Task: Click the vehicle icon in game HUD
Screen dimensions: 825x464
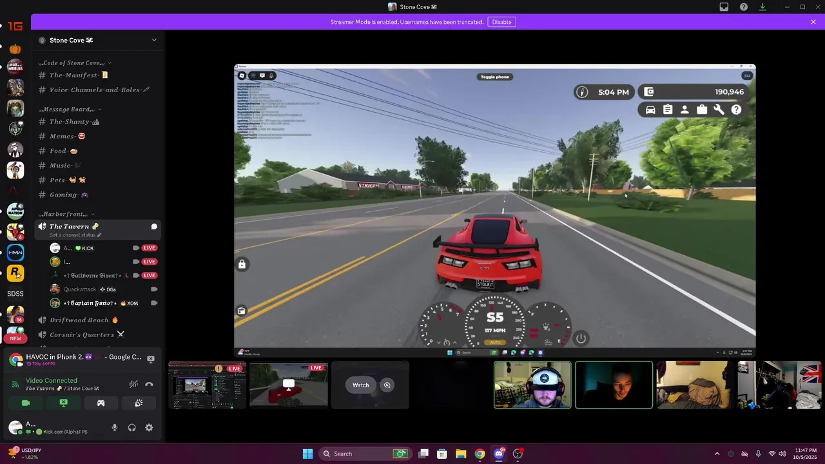Action: coord(650,110)
